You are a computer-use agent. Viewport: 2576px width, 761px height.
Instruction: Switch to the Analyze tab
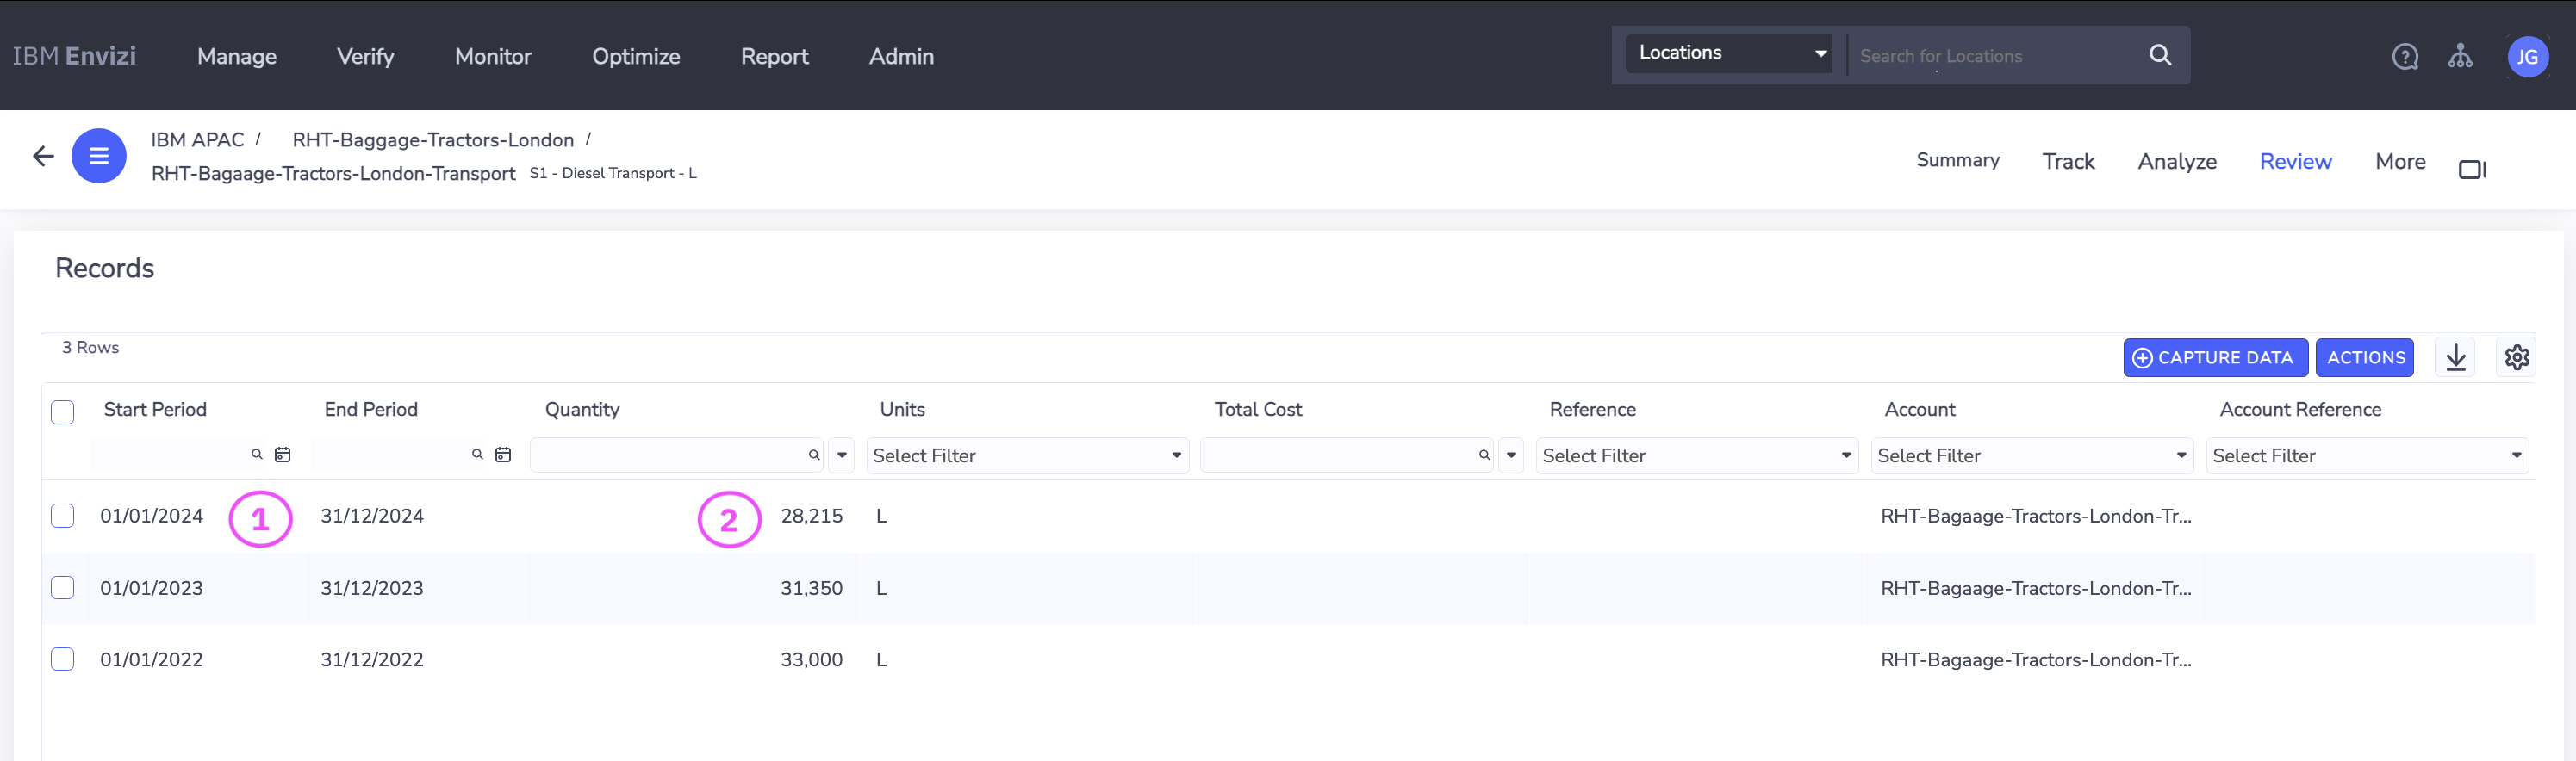pyautogui.click(x=2177, y=162)
